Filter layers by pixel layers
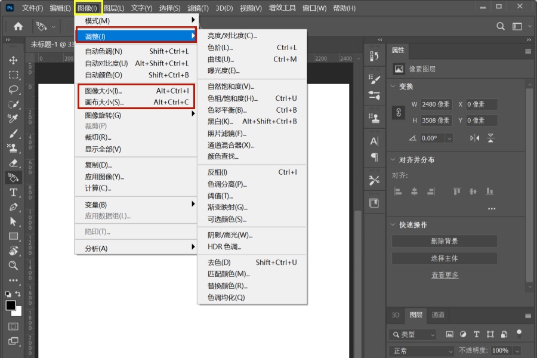Viewport: 537px width, 358px height. 450,334
